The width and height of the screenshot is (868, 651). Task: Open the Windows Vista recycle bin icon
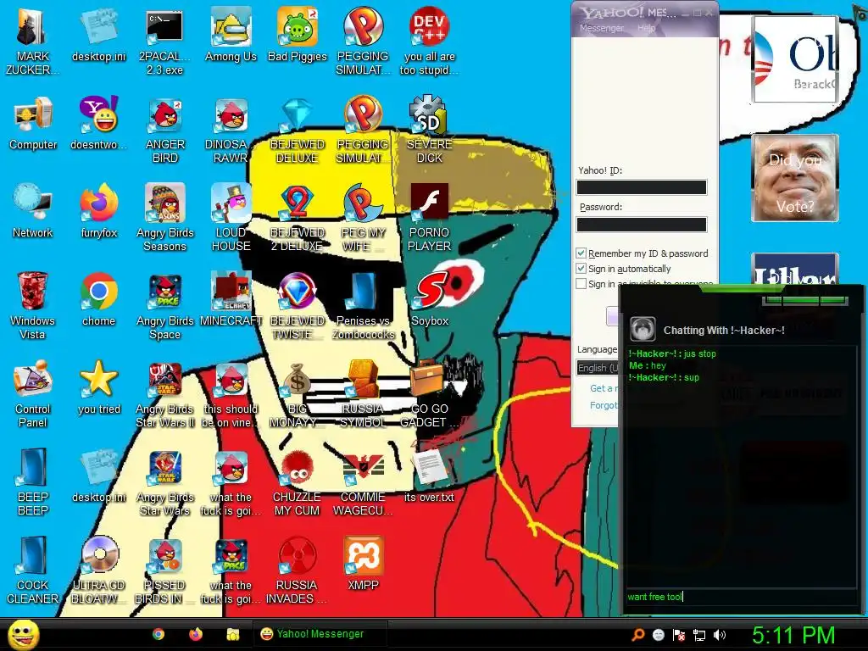coord(33,305)
